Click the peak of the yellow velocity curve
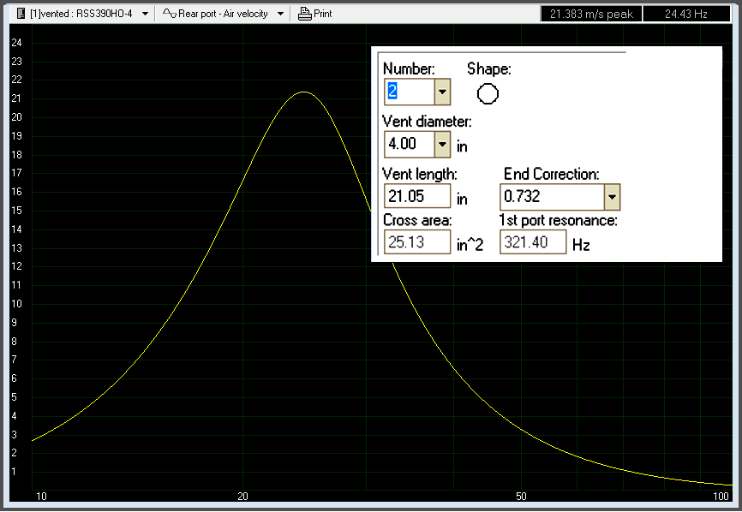The width and height of the screenshot is (742, 512). tap(303, 92)
